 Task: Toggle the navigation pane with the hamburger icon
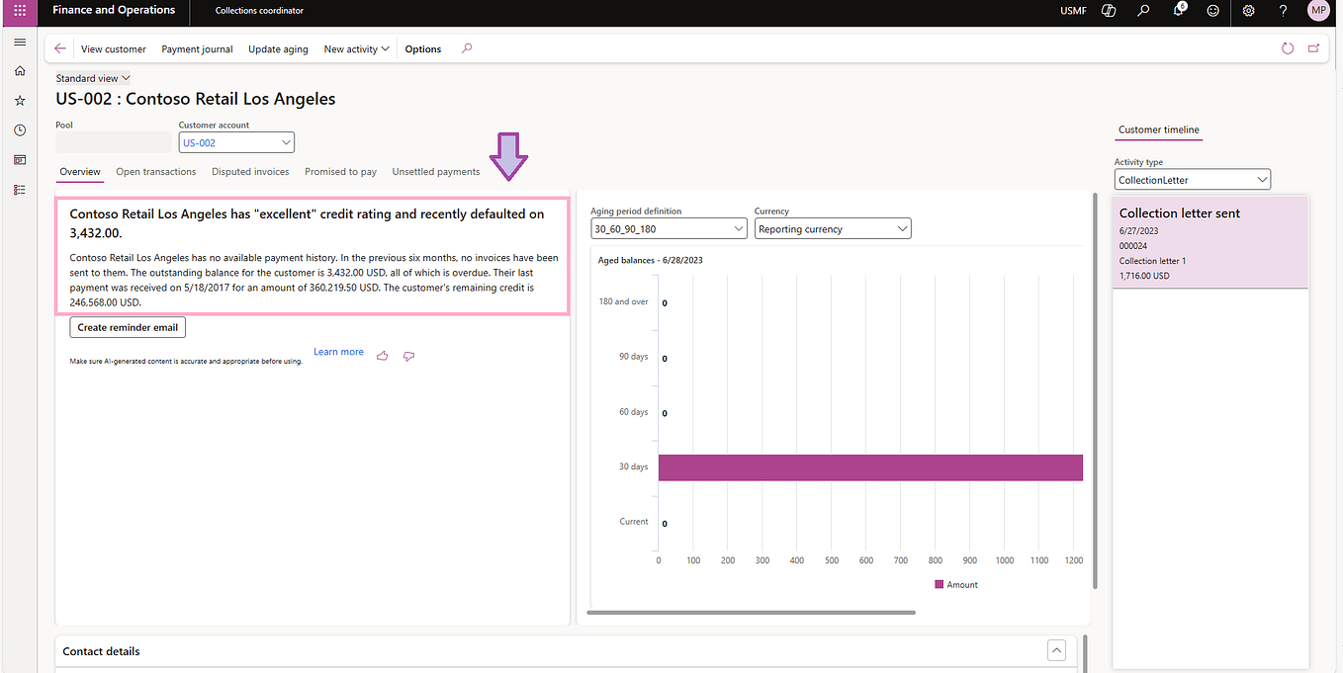tap(19, 42)
